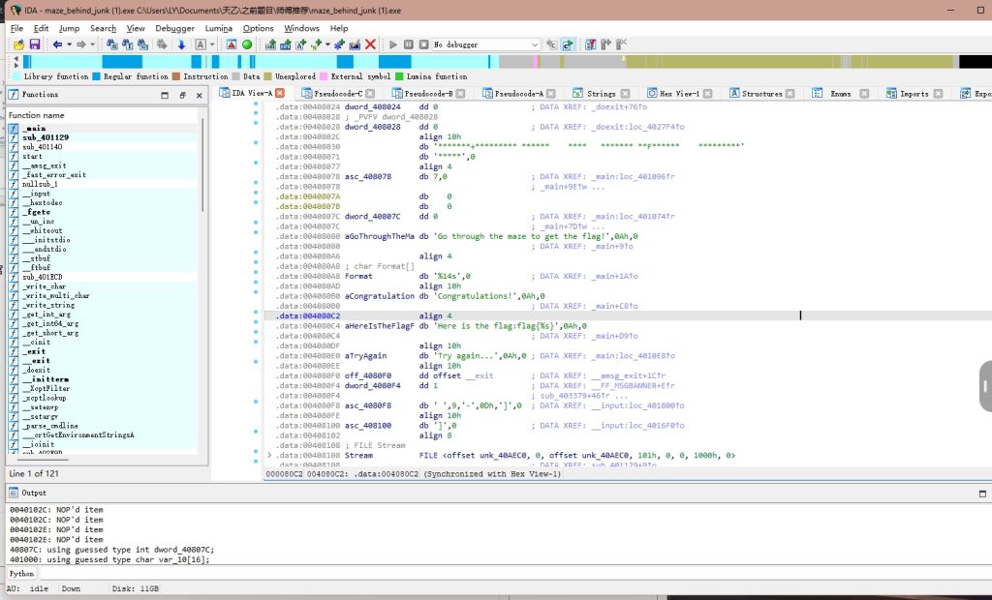Select the __input function entry
The height and width of the screenshot is (600, 992).
36,194
